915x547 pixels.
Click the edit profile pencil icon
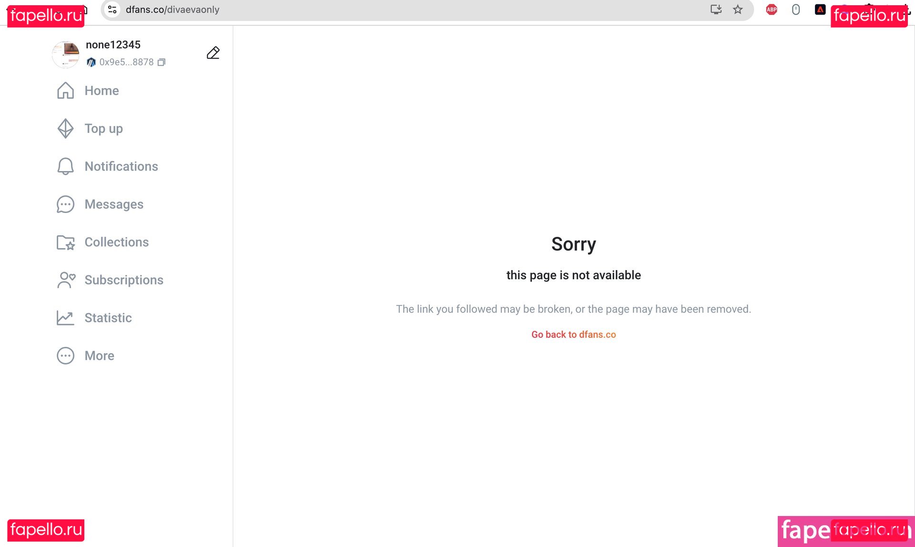pos(213,53)
